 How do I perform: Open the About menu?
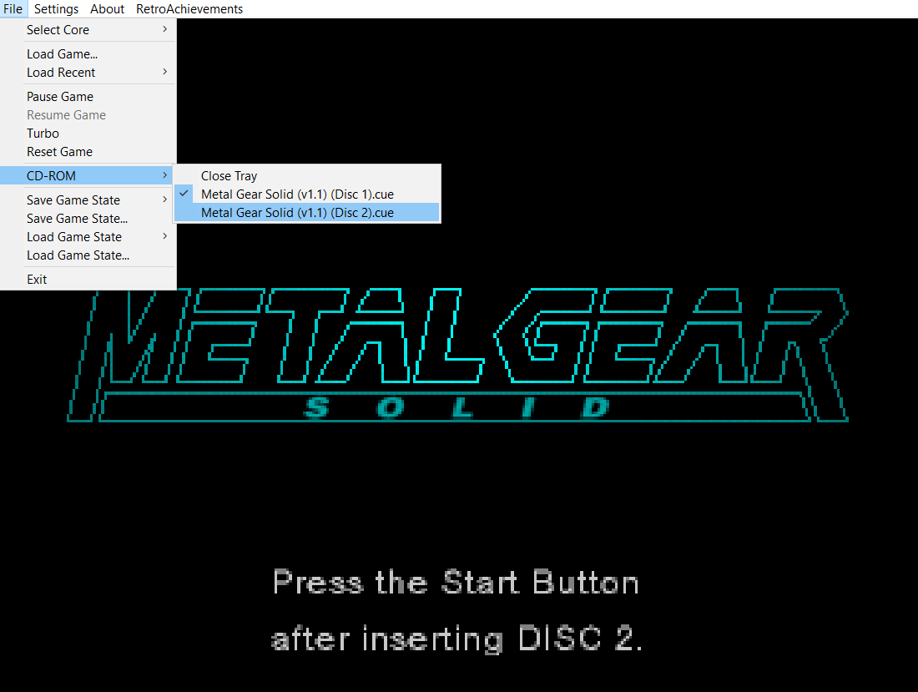tap(107, 8)
